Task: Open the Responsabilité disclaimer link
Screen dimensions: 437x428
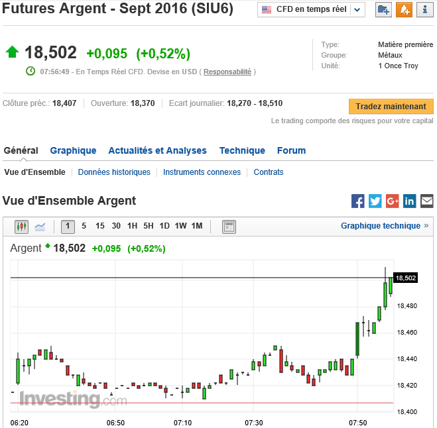Action: (227, 72)
